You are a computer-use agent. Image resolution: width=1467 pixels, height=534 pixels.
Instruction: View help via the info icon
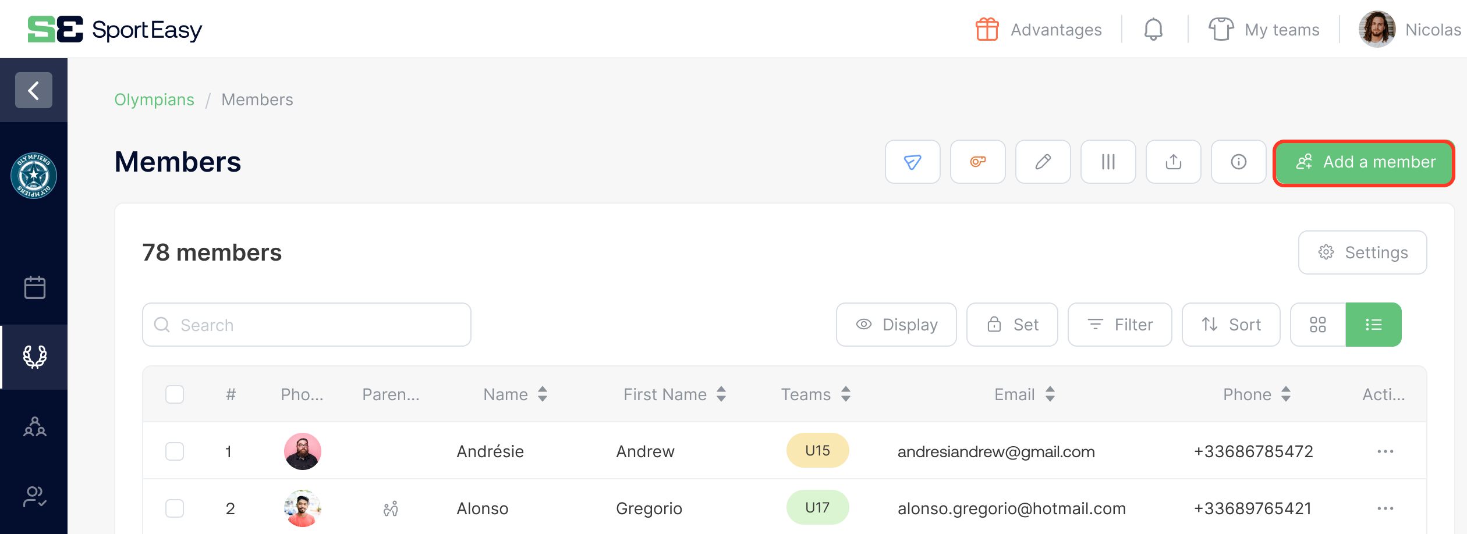(1238, 162)
